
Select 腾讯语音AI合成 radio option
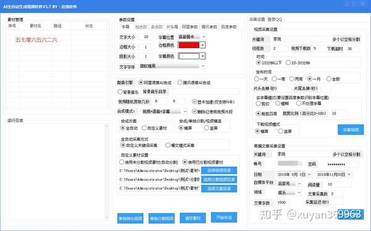(x=194, y=83)
